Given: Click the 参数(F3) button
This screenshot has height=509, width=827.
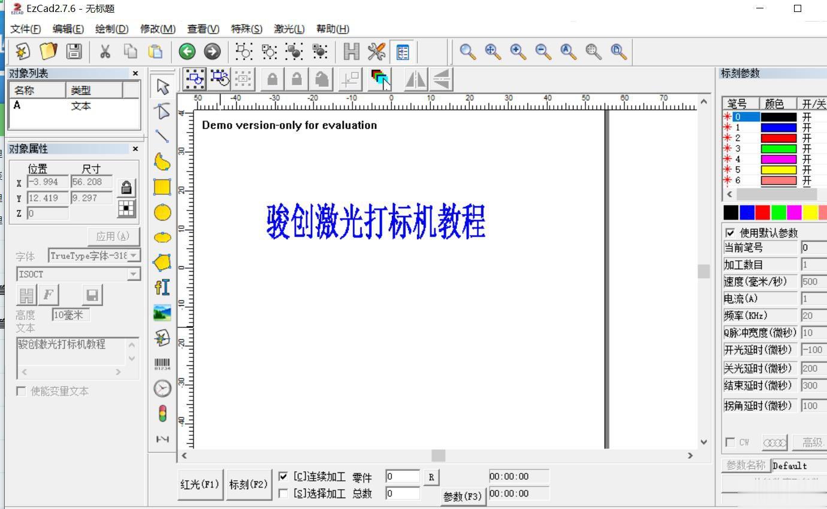Looking at the screenshot, I should 462,496.
